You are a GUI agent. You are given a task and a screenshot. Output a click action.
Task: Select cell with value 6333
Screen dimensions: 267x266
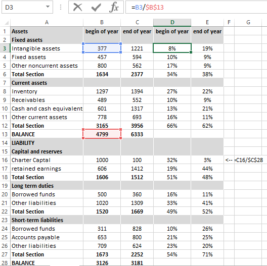[137, 134]
